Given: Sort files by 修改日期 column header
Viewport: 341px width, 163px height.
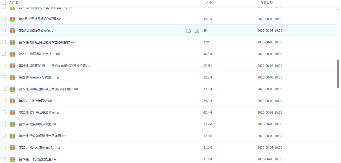Looking at the screenshot, I should (x=267, y=3).
